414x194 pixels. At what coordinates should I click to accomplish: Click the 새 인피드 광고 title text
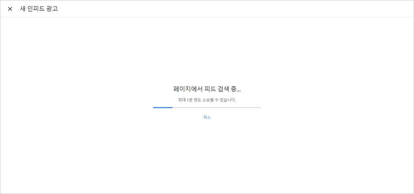coord(39,9)
